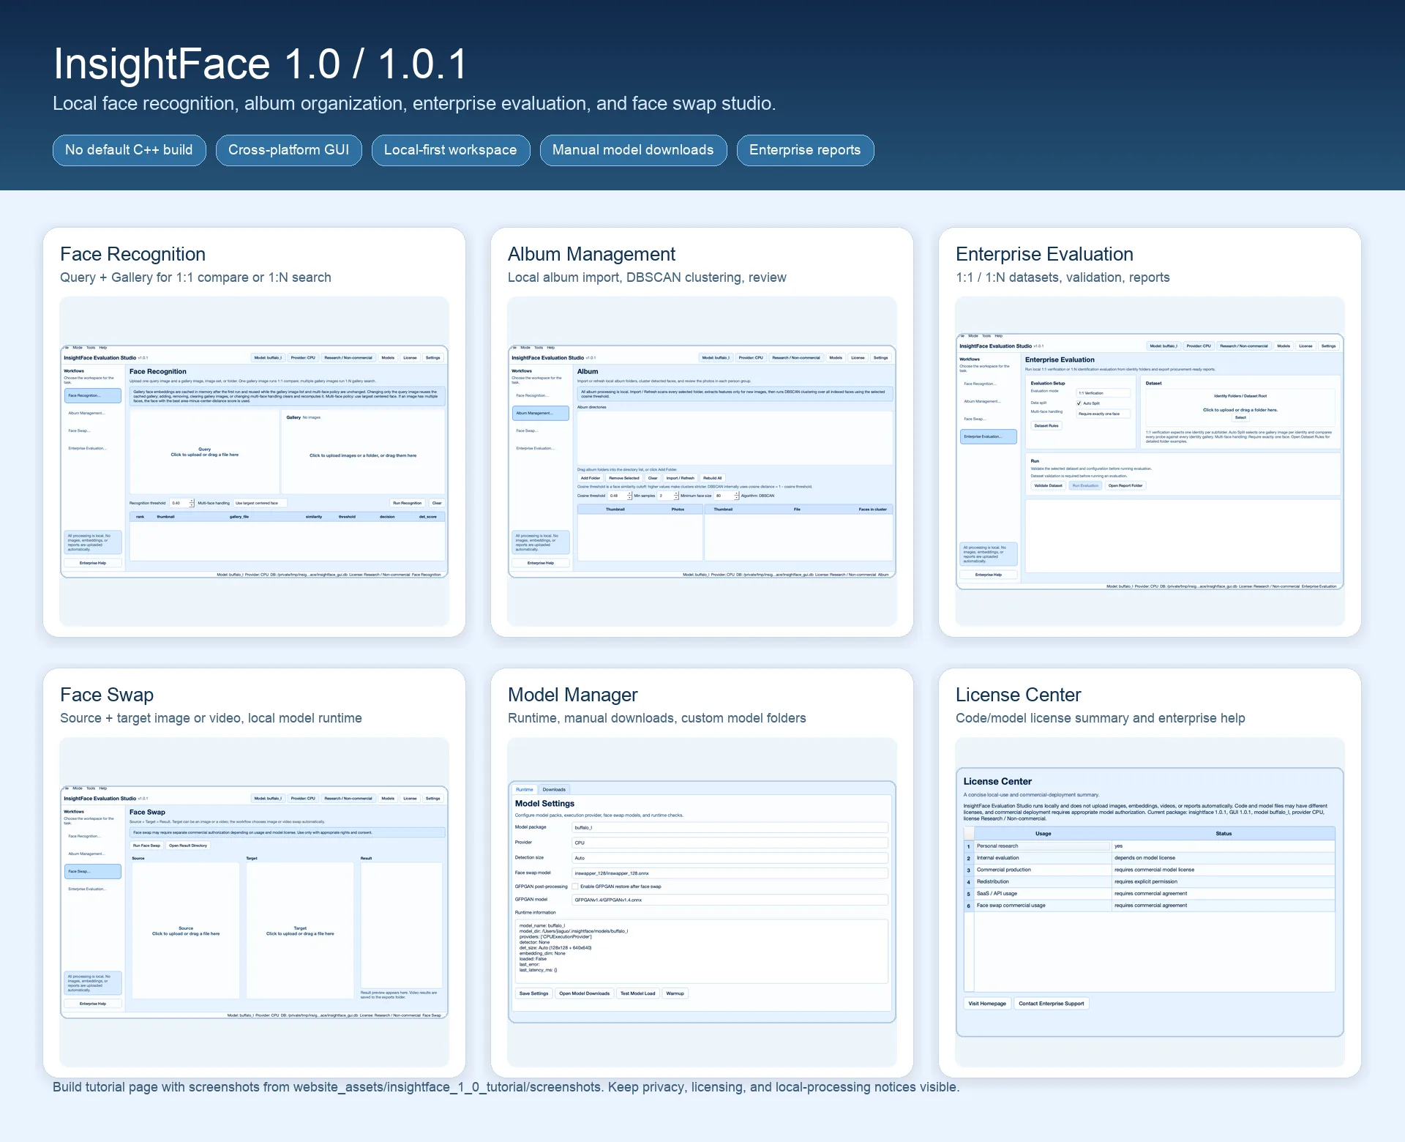Image resolution: width=1405 pixels, height=1142 pixels.
Task: Click the Gallery upload area in Face Recognition
Action: point(363,452)
